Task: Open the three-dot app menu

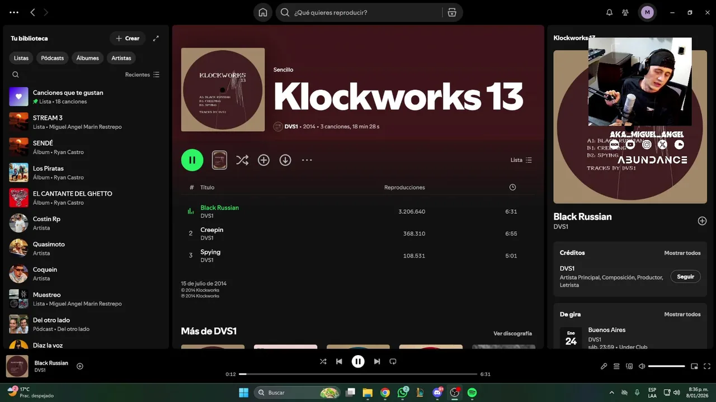Action: (14, 12)
